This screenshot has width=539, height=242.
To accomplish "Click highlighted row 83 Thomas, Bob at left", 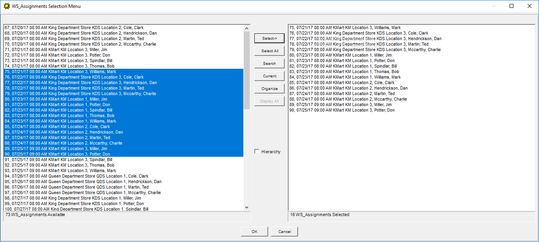I will (123, 115).
